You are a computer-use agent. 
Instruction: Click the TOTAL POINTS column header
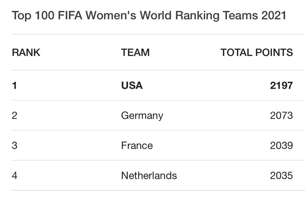pyautogui.click(x=257, y=53)
